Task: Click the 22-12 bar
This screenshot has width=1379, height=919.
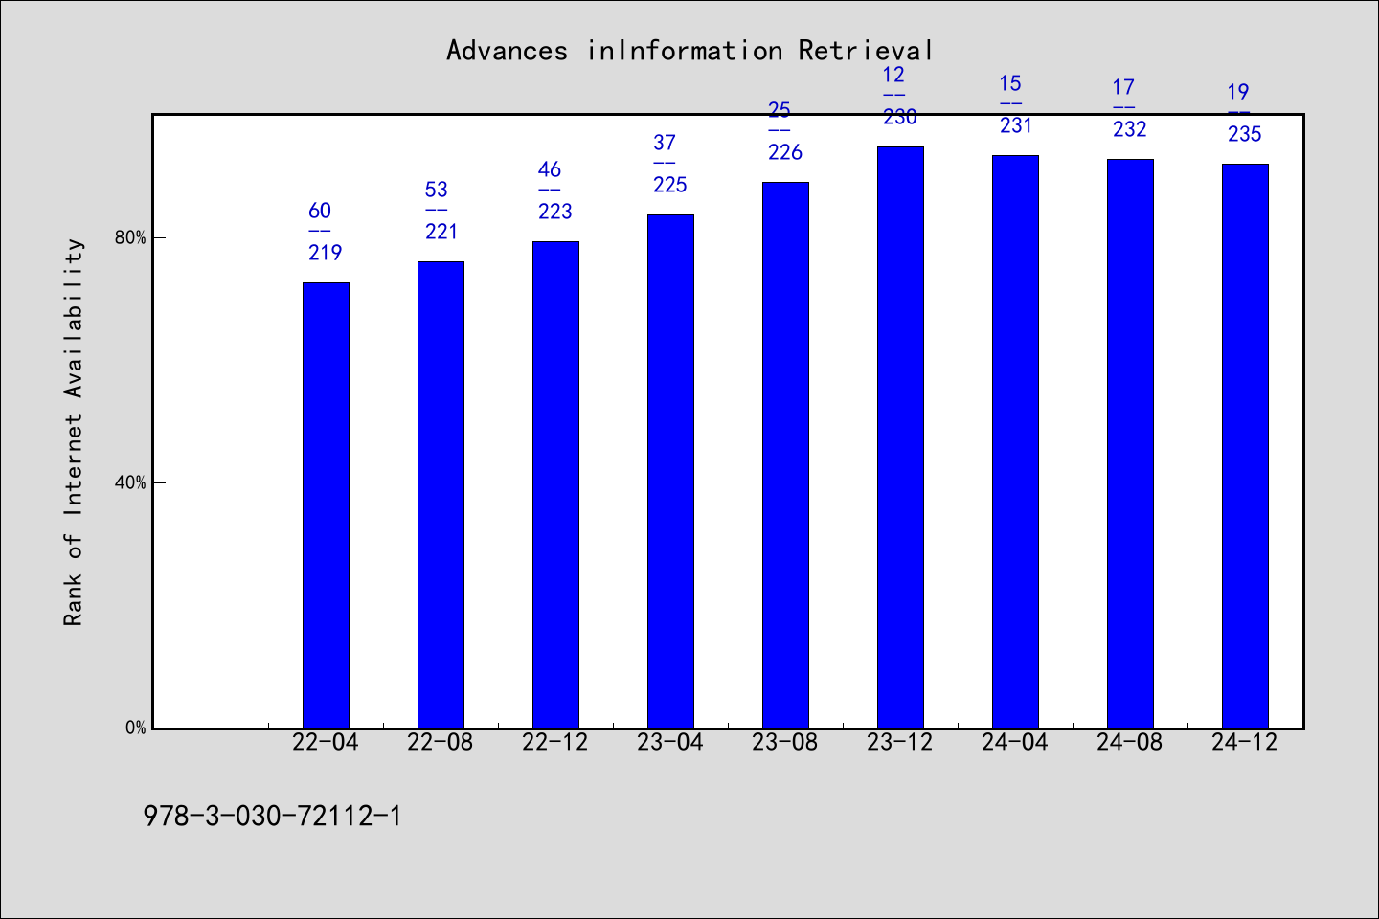Action: 555,484
